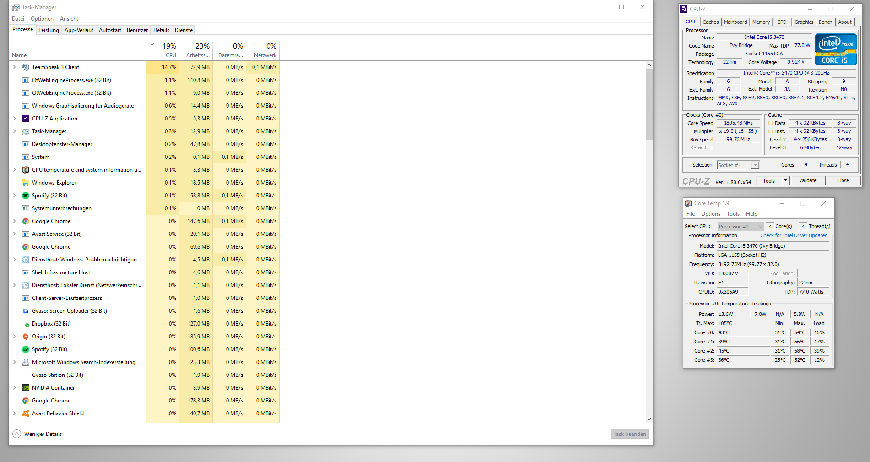
Task: Open the Tools dropdown arrow in CPU-Z
Action: point(785,180)
